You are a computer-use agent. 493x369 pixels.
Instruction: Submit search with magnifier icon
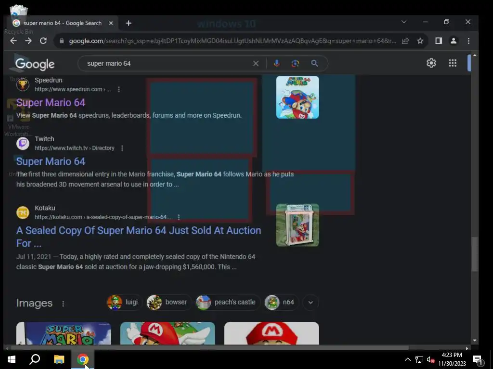(315, 63)
